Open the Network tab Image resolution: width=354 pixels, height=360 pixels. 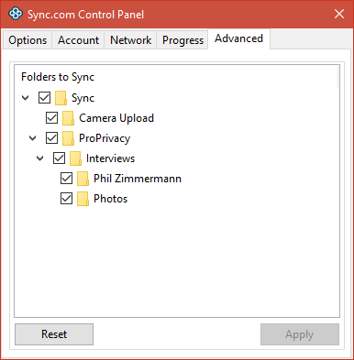(130, 40)
